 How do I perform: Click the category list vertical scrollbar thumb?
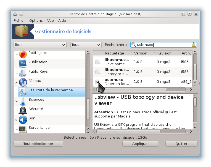pyautogui.click(x=88, y=109)
